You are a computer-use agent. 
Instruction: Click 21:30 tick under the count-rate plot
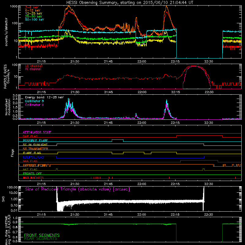[75, 62]
